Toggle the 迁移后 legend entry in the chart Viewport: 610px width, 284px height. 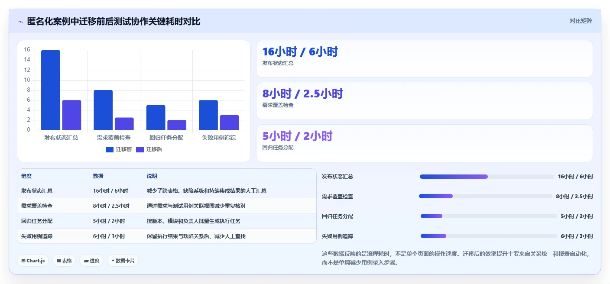click(x=149, y=149)
